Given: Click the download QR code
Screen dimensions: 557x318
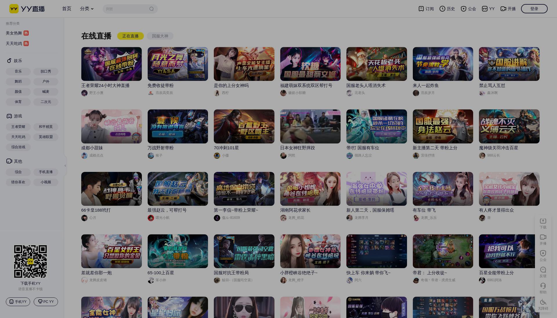Looking at the screenshot, I should tap(30, 261).
